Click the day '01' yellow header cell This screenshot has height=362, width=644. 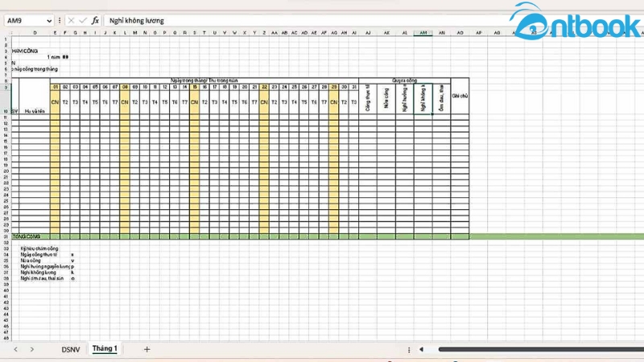[x=55, y=87]
